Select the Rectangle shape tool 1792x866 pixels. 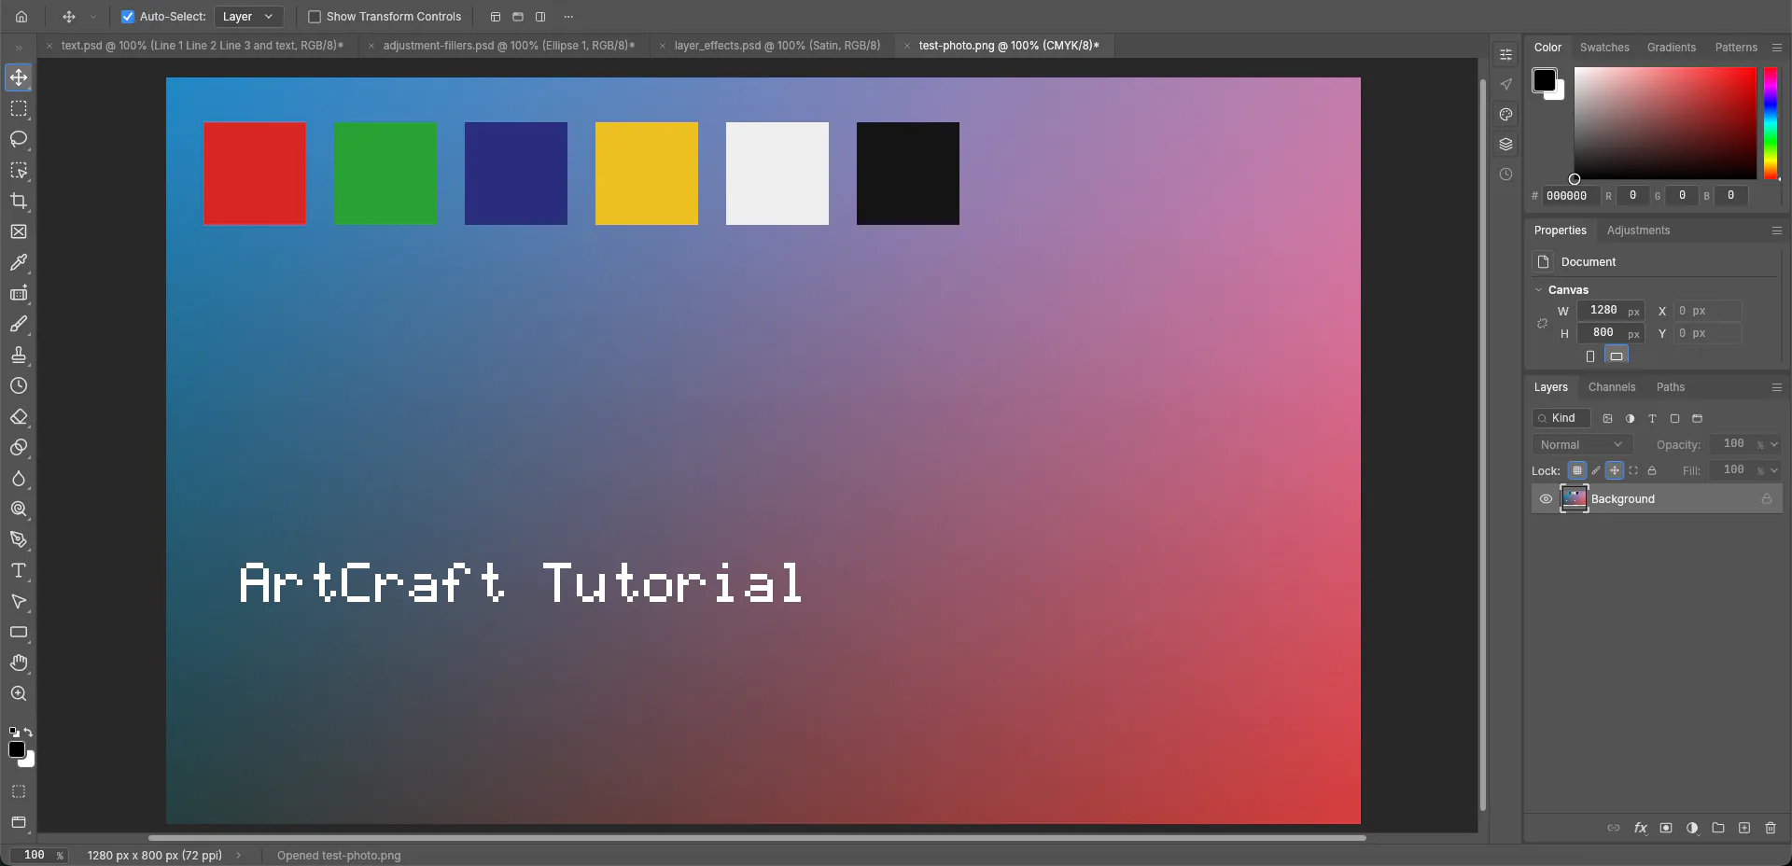coord(19,632)
